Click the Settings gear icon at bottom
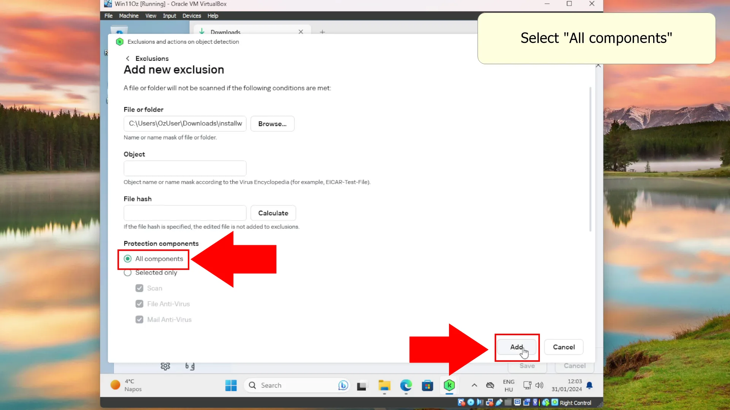Viewport: 730px width, 410px height. 165,366
